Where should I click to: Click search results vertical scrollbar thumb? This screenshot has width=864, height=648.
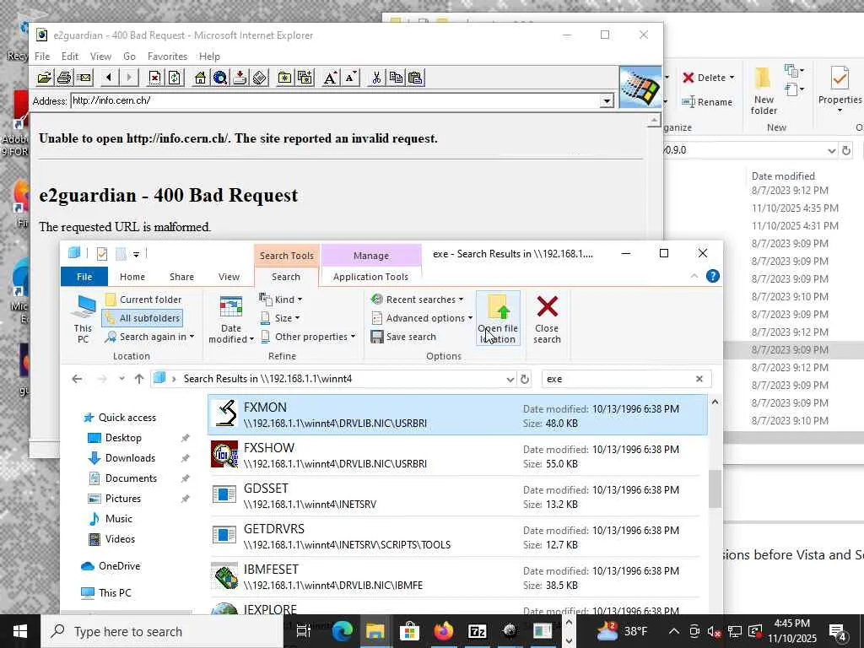715,489
